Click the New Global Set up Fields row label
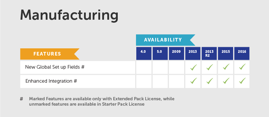 55,67
